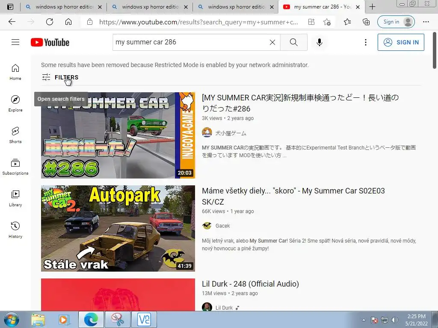Image resolution: width=438 pixels, height=328 pixels.
Task: View site info via the lock icon
Action: tap(90, 22)
